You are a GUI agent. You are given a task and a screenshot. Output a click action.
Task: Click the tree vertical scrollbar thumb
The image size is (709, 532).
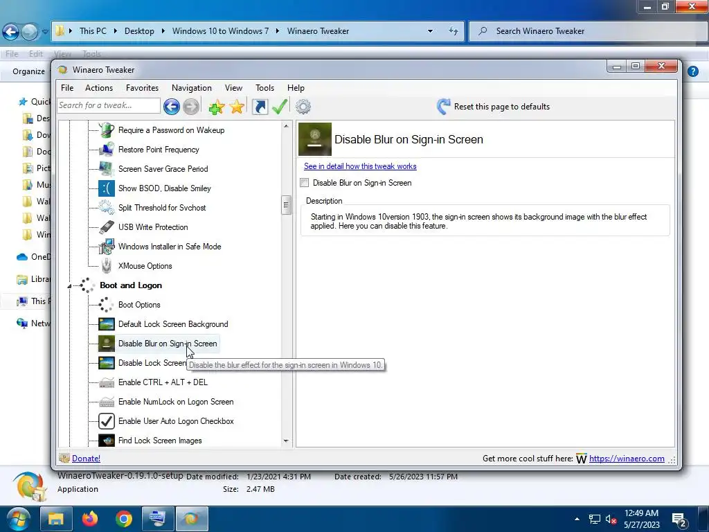point(286,205)
